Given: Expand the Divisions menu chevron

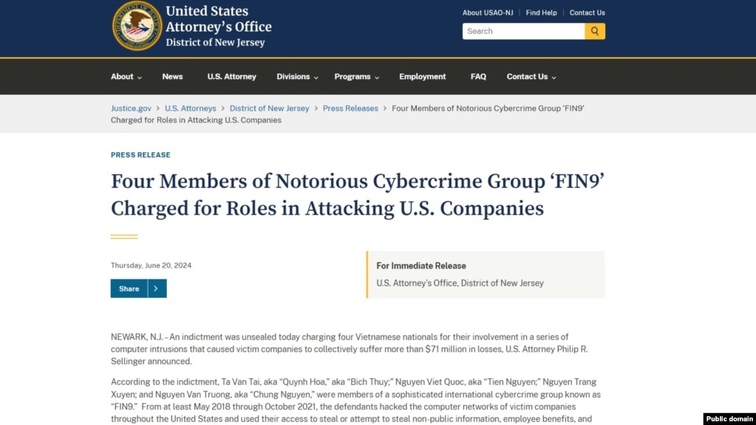Looking at the screenshot, I should (316, 77).
